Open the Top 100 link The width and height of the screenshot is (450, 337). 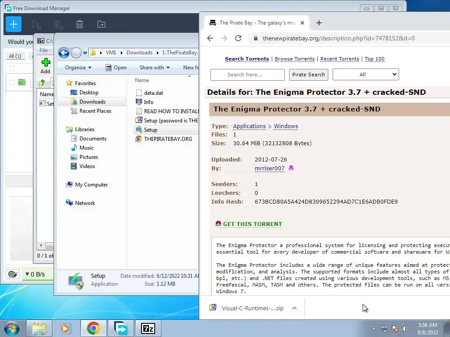pyautogui.click(x=374, y=59)
